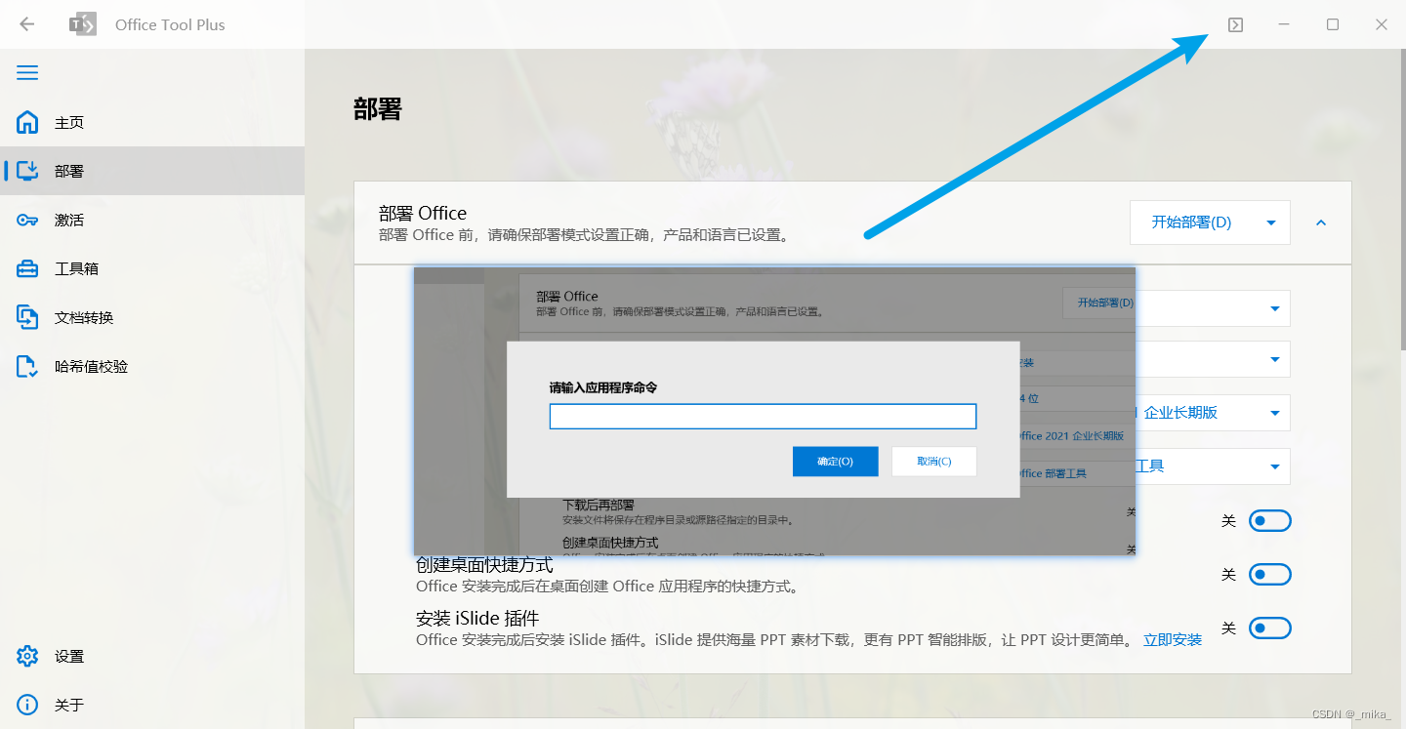Click the vertical scrollbar on the right edge
Image resolution: width=1406 pixels, height=729 pixels.
pyautogui.click(x=1402, y=200)
